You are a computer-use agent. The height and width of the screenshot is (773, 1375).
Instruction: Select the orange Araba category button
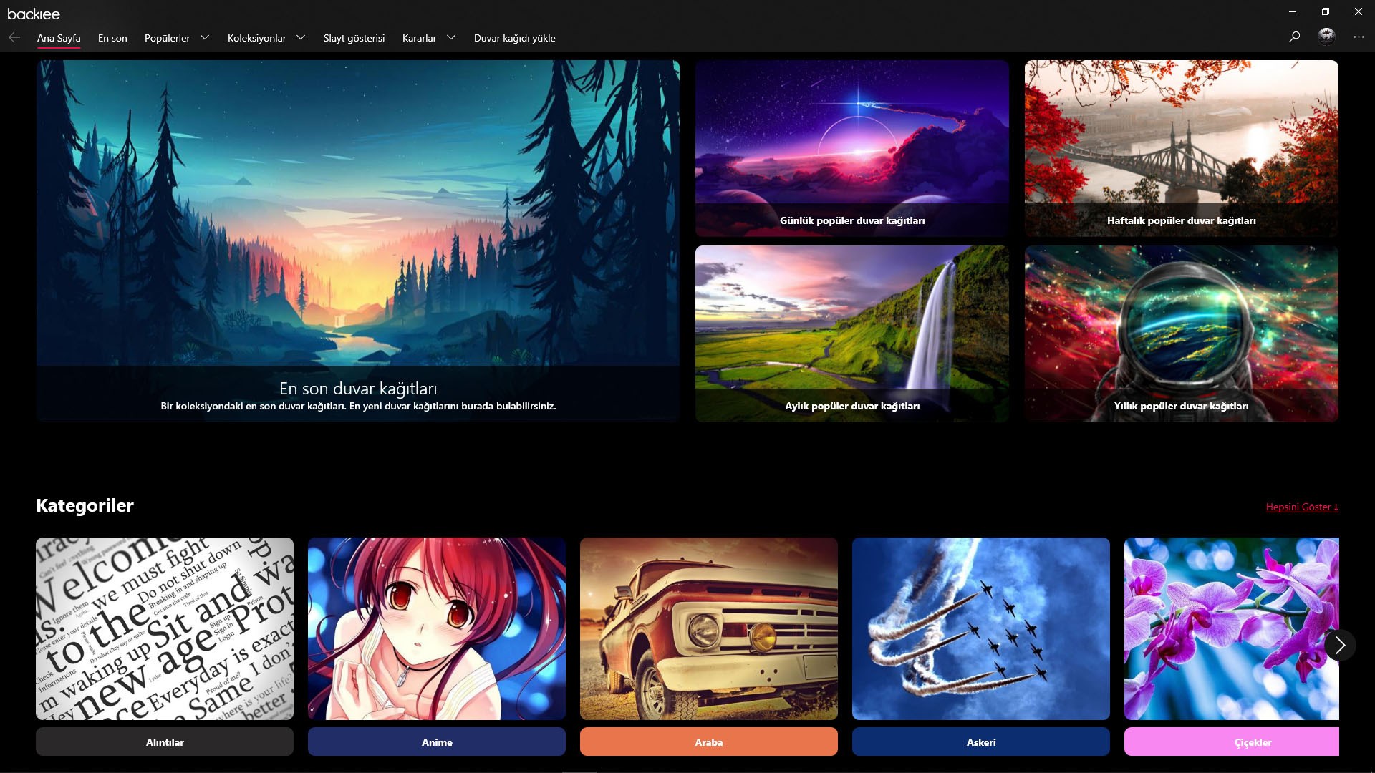(708, 742)
